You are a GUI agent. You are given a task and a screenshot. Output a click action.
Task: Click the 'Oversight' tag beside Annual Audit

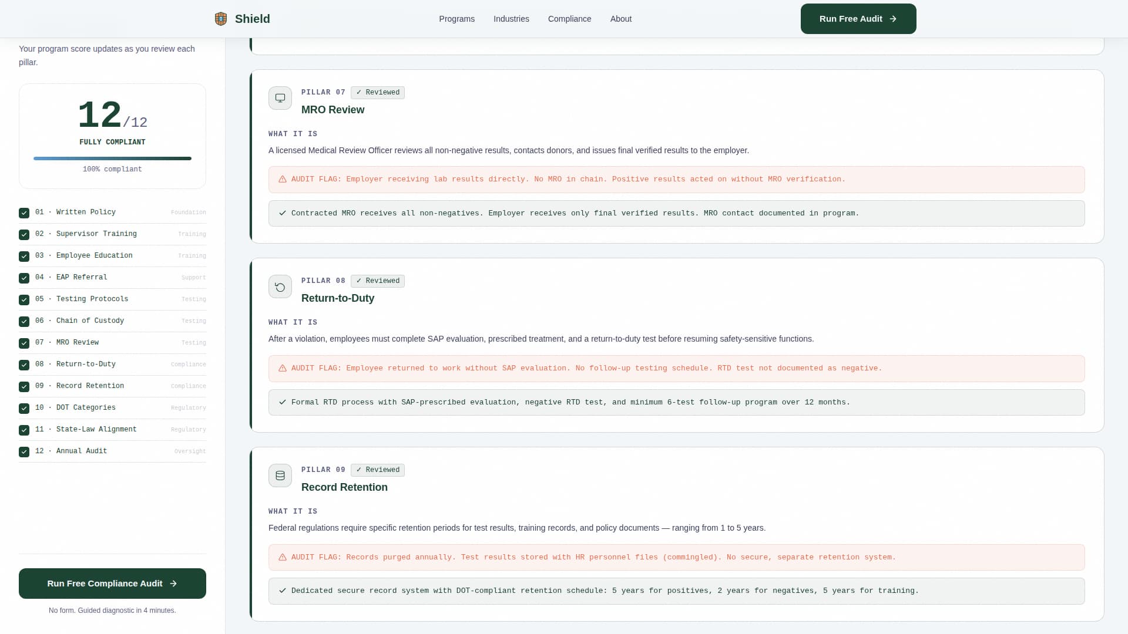pos(190,451)
